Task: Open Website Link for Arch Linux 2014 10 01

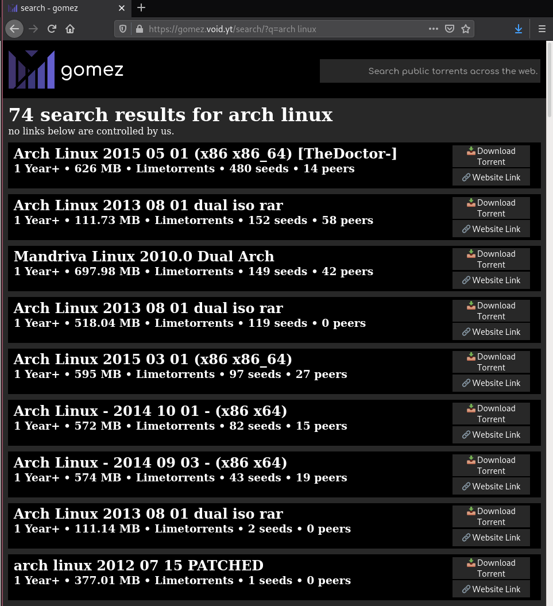Action: (x=491, y=435)
